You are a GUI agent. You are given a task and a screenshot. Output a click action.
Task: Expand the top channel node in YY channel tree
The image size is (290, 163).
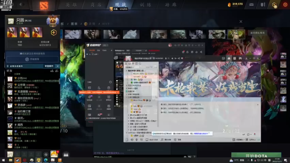coord(127,71)
